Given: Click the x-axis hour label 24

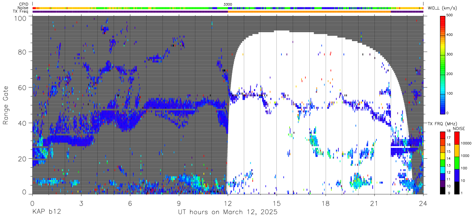Looking at the screenshot, I should [423, 203].
